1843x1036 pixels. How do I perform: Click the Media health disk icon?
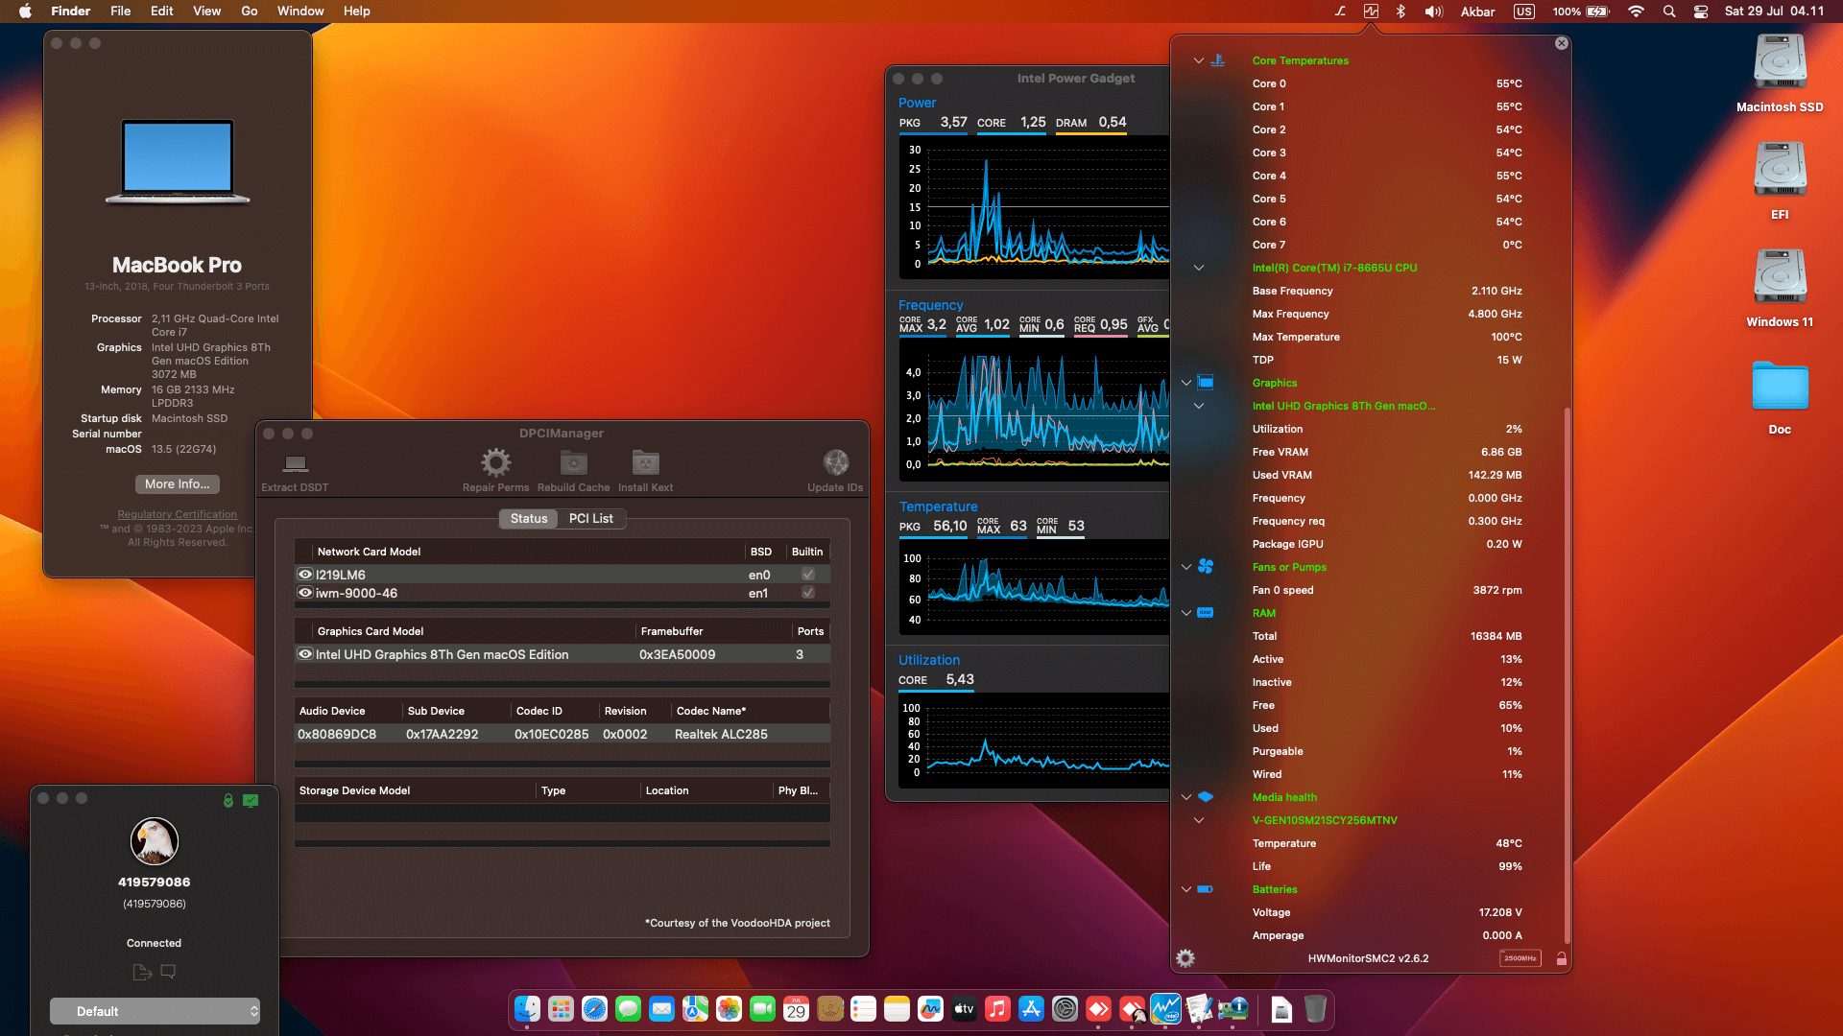pos(1206,797)
